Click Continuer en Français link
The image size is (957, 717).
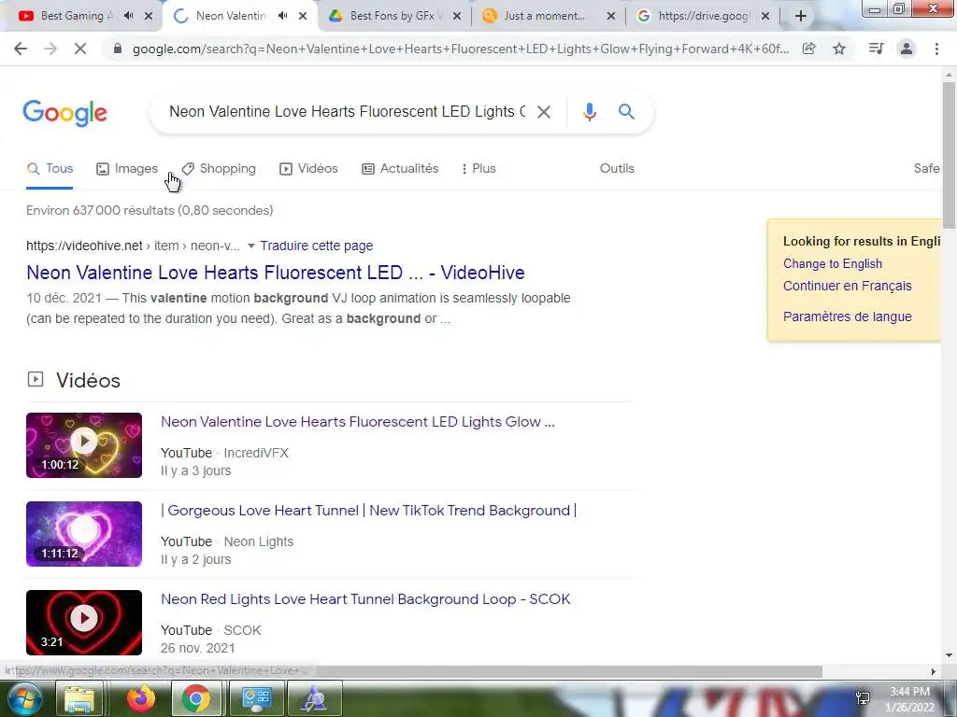[x=847, y=286]
